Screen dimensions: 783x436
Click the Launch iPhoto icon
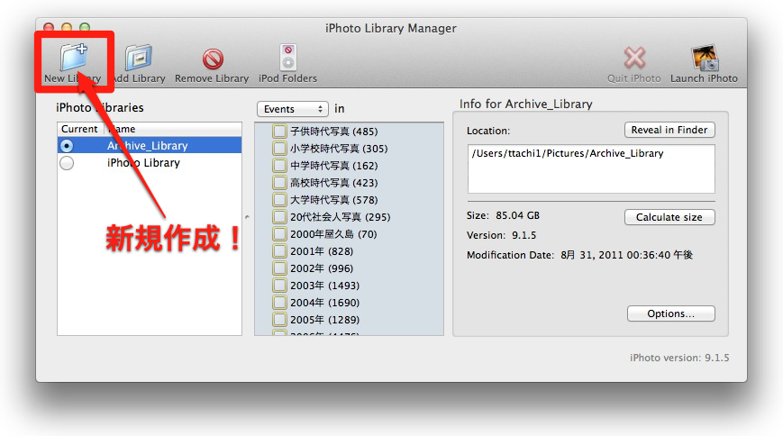pos(704,58)
